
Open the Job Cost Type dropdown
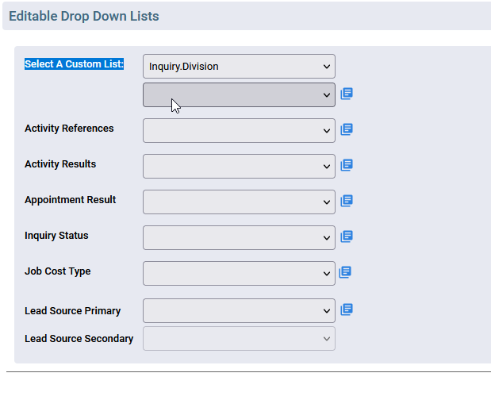(239, 274)
